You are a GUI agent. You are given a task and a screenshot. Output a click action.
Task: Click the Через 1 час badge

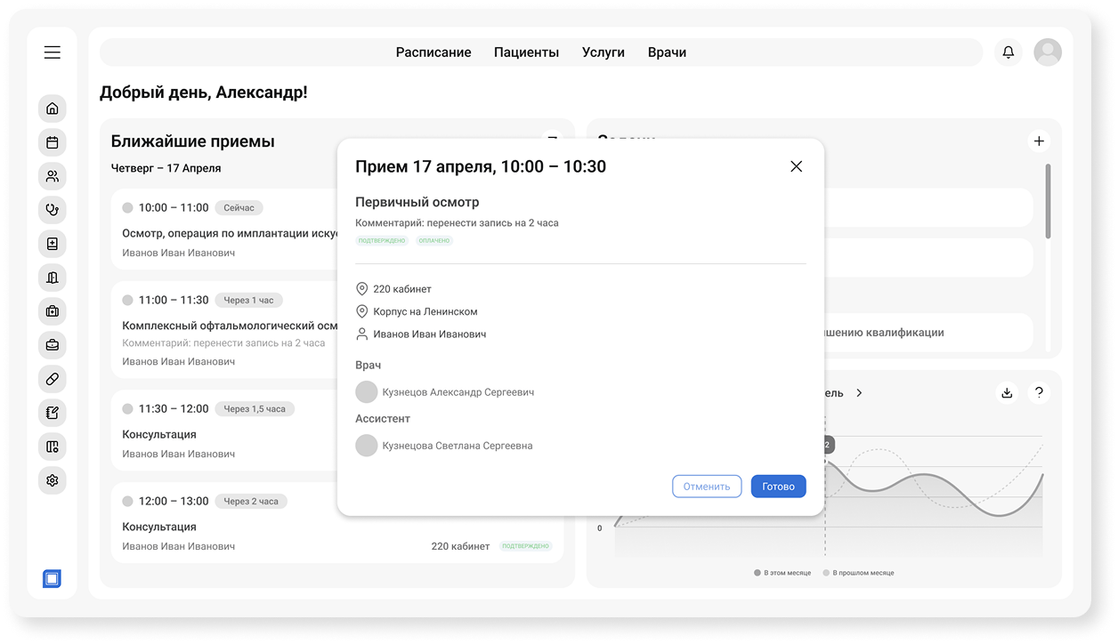249,300
